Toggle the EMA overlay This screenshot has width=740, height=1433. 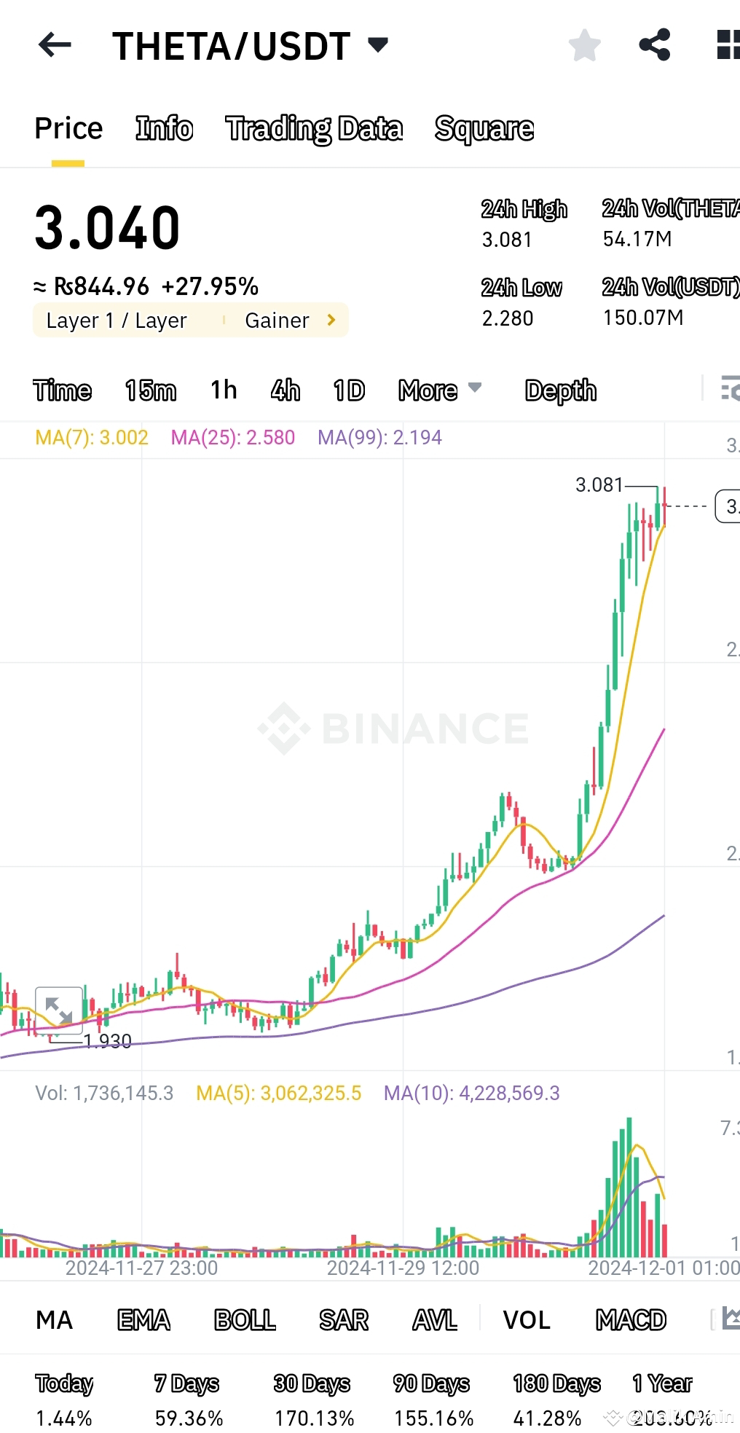coord(144,1320)
